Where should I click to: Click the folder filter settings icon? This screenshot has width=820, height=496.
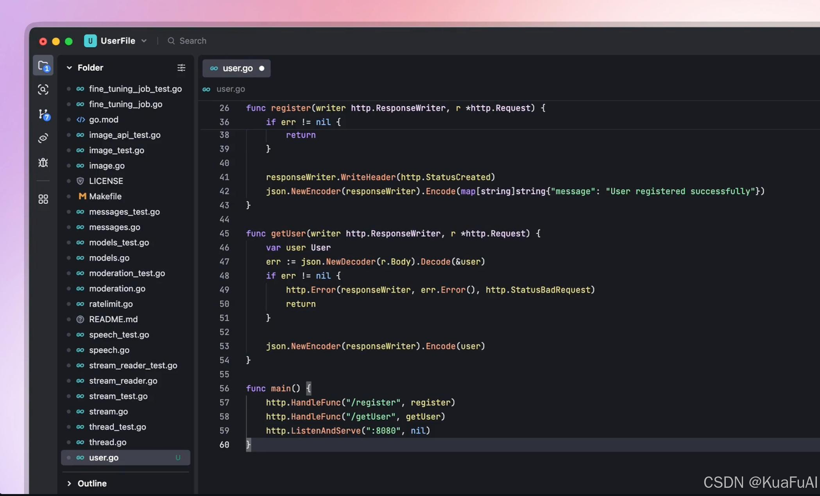181,68
